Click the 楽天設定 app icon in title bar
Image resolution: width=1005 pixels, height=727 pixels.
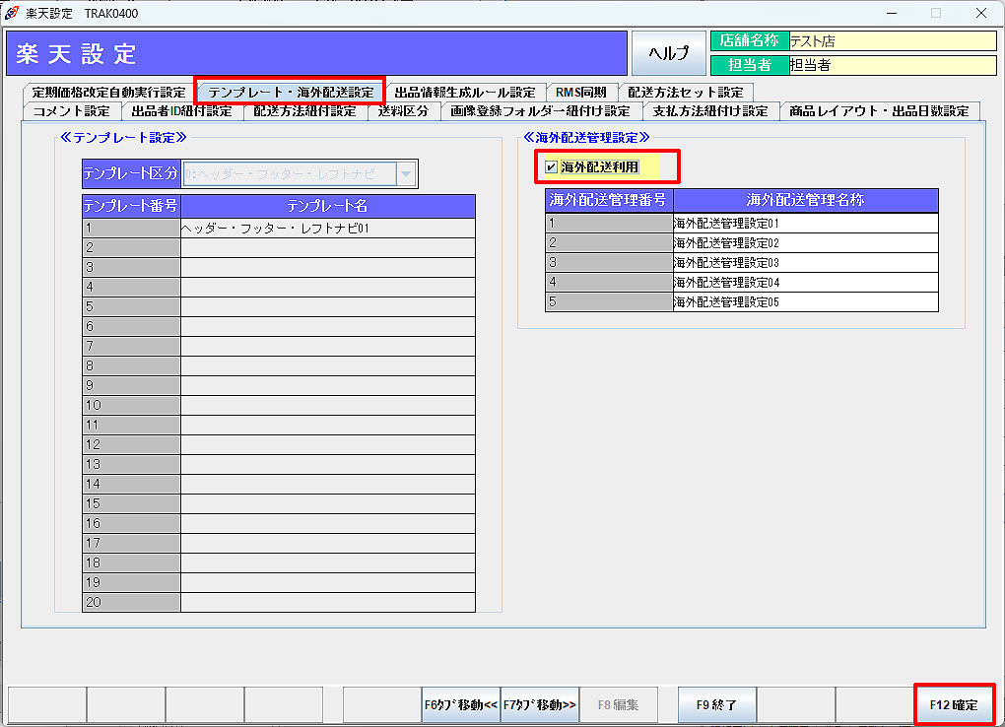(x=11, y=13)
